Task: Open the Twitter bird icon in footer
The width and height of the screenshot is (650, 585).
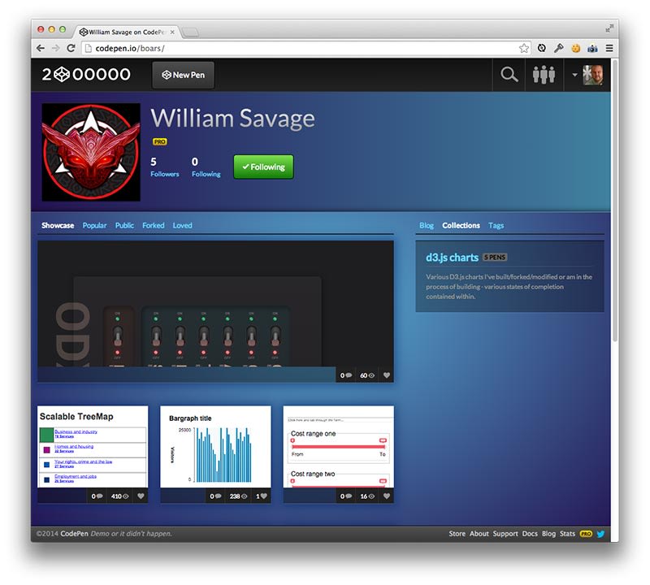Action: point(600,534)
